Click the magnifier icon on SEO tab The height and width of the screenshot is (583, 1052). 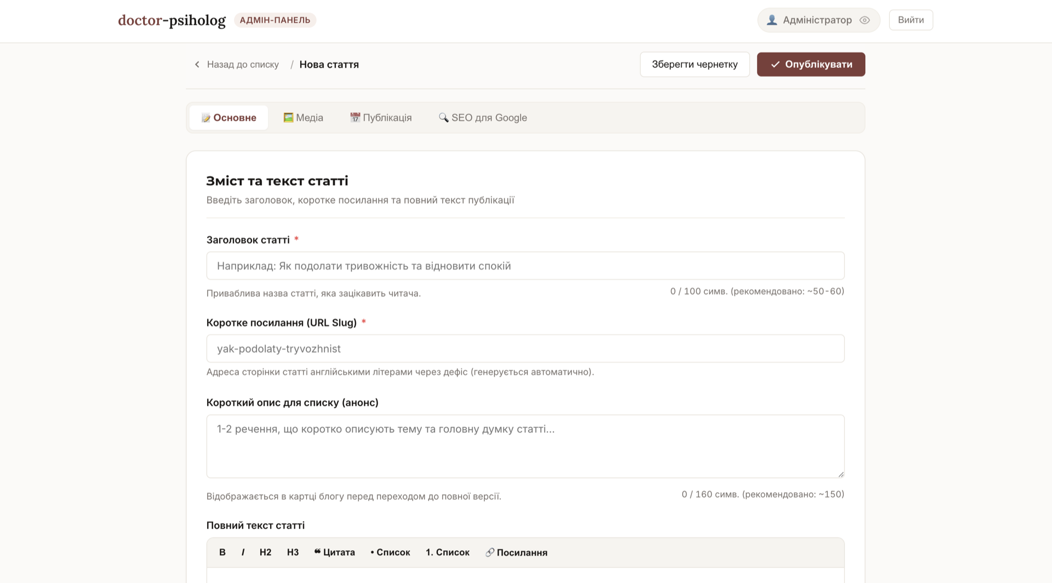click(x=444, y=117)
